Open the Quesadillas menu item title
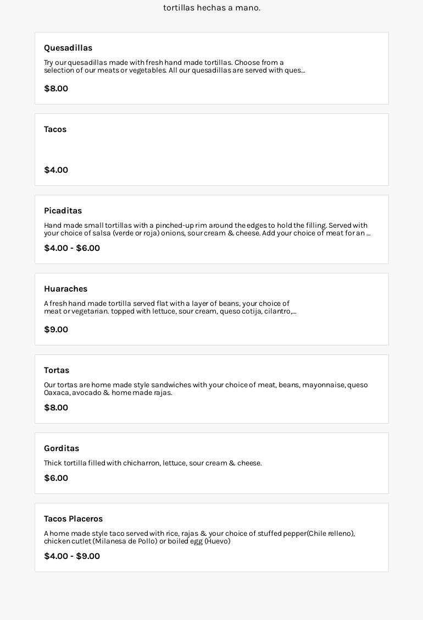 tap(68, 48)
